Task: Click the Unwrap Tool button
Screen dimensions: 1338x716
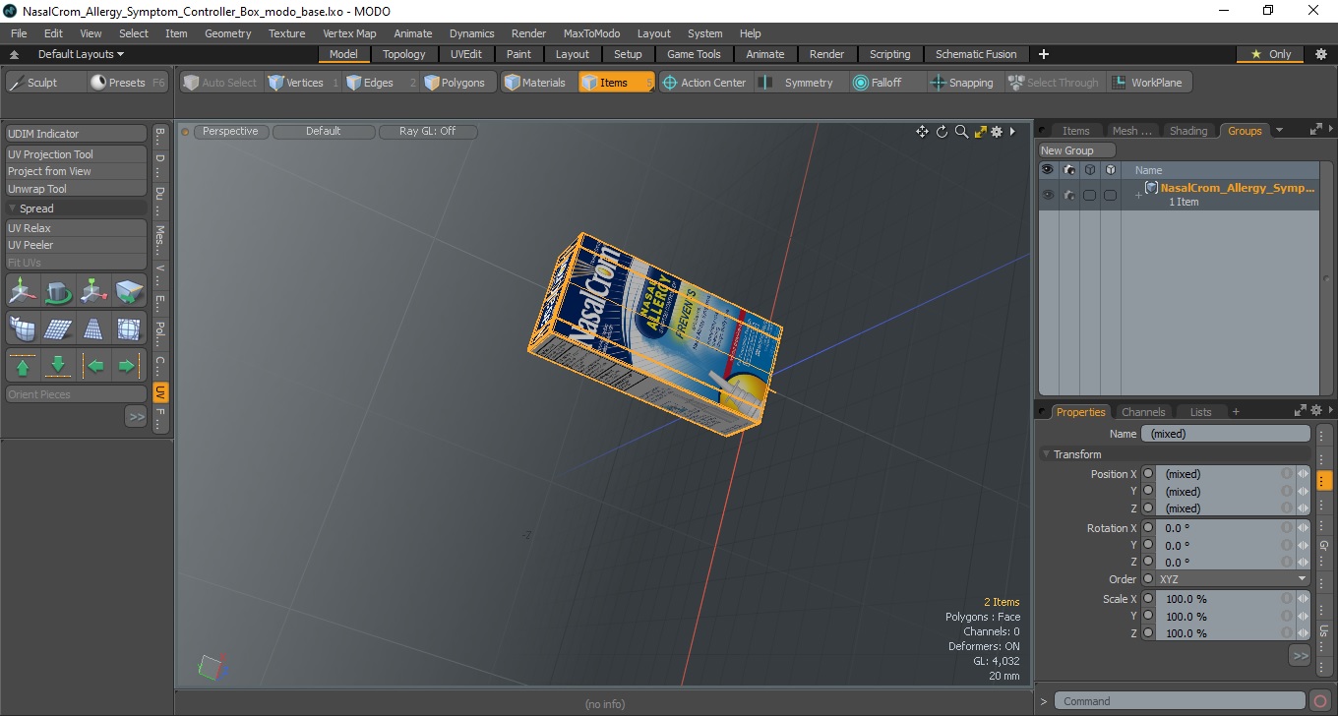Action: [x=77, y=189]
